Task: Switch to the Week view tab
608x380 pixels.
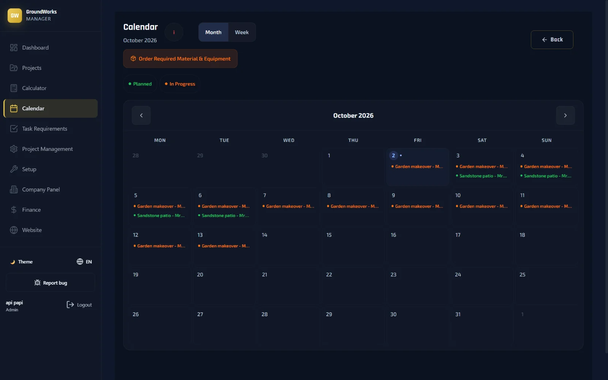Action: click(242, 32)
